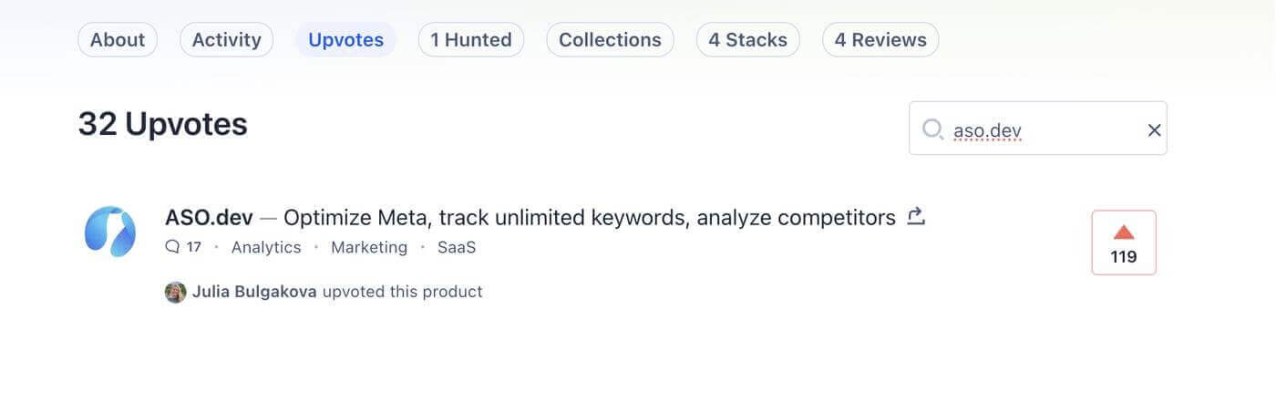The height and width of the screenshot is (413, 1276).
Task: Select the Upvotes tab
Action: [346, 40]
